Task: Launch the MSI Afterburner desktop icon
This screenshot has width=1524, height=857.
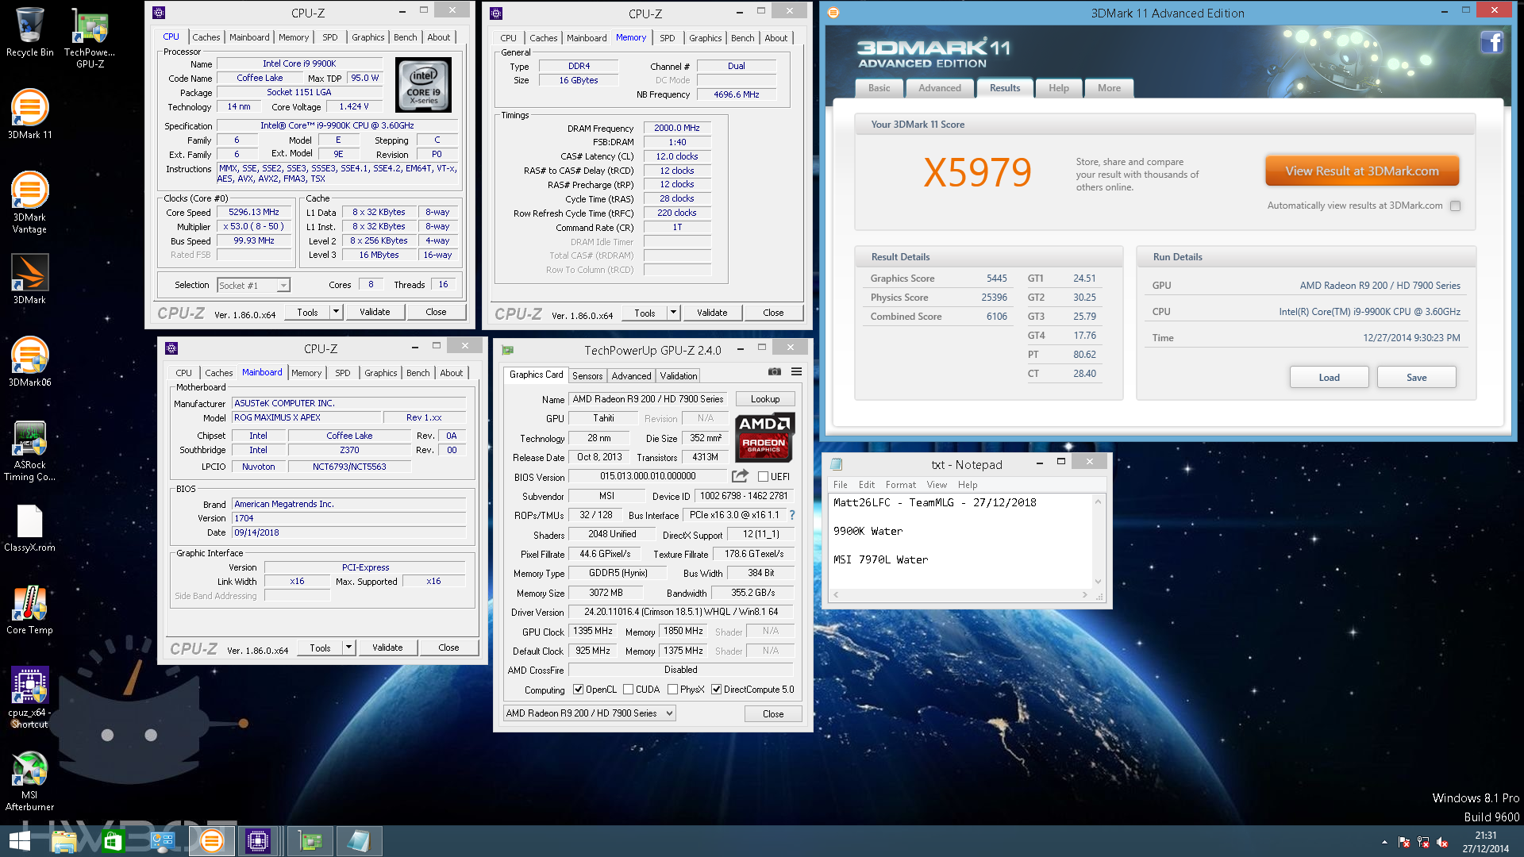Action: coord(29,780)
